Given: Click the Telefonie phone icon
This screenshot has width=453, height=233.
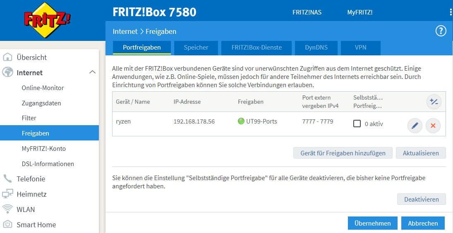Looking at the screenshot, I should pyautogui.click(x=7, y=179).
